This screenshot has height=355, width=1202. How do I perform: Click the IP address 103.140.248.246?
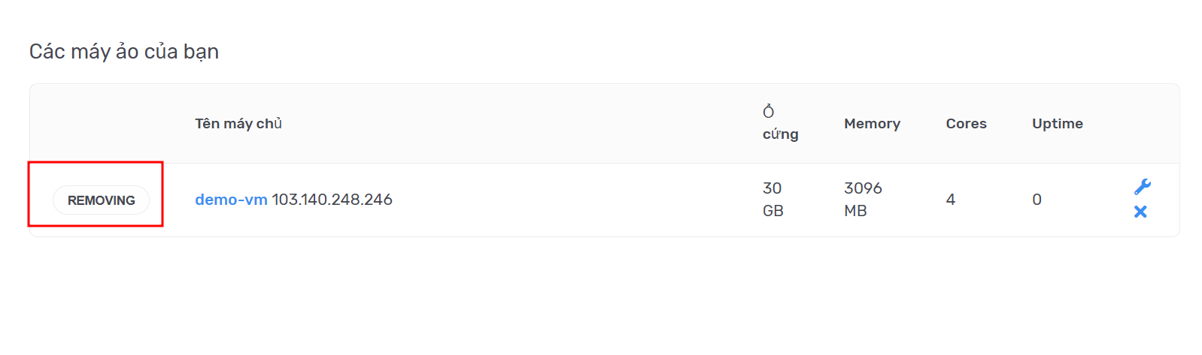[x=332, y=200]
